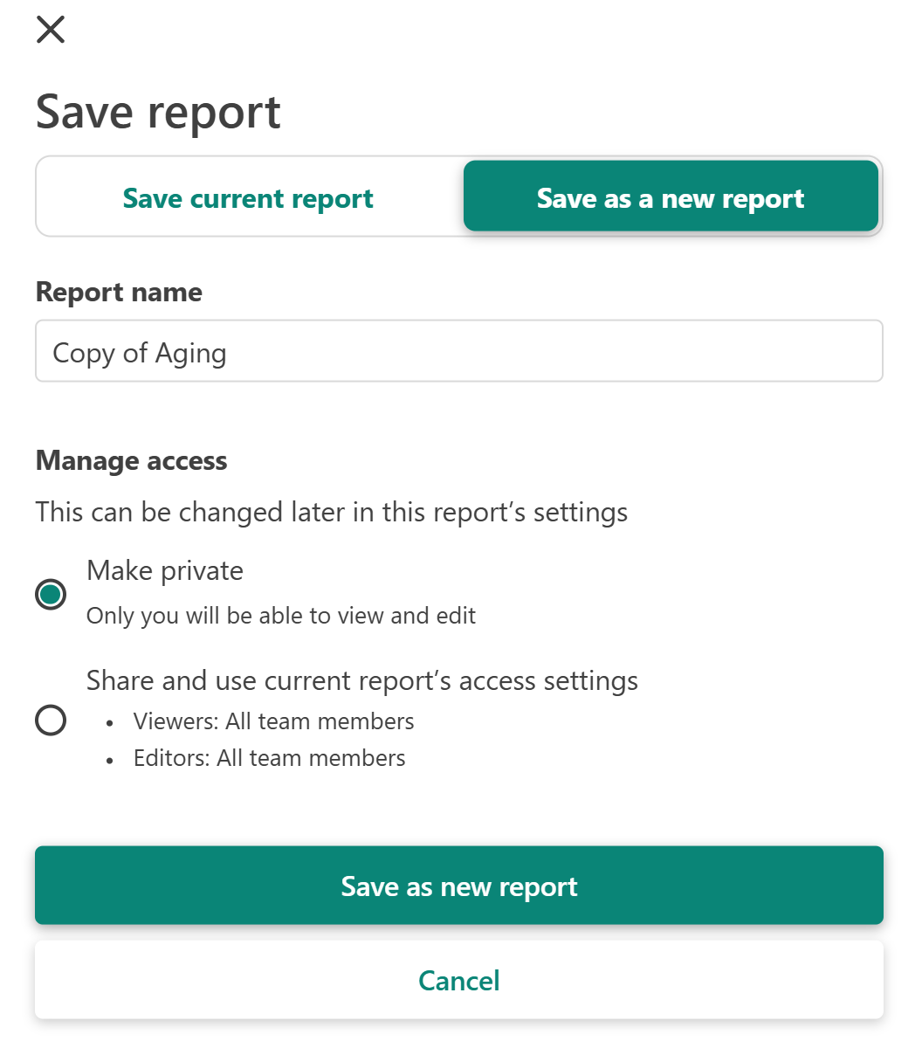Image resolution: width=922 pixels, height=1055 pixels.
Task: Click the Make private description text
Action: tap(281, 616)
